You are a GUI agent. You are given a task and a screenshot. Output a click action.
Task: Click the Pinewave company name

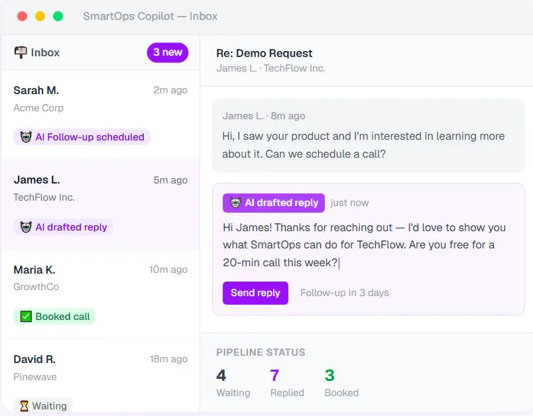pyautogui.click(x=35, y=377)
